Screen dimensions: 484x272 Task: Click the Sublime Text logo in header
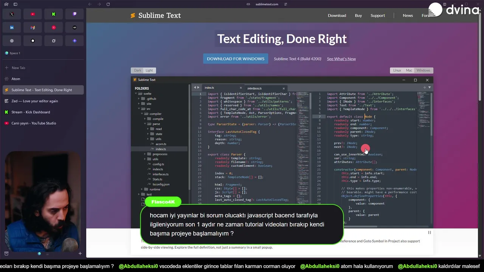tap(155, 15)
